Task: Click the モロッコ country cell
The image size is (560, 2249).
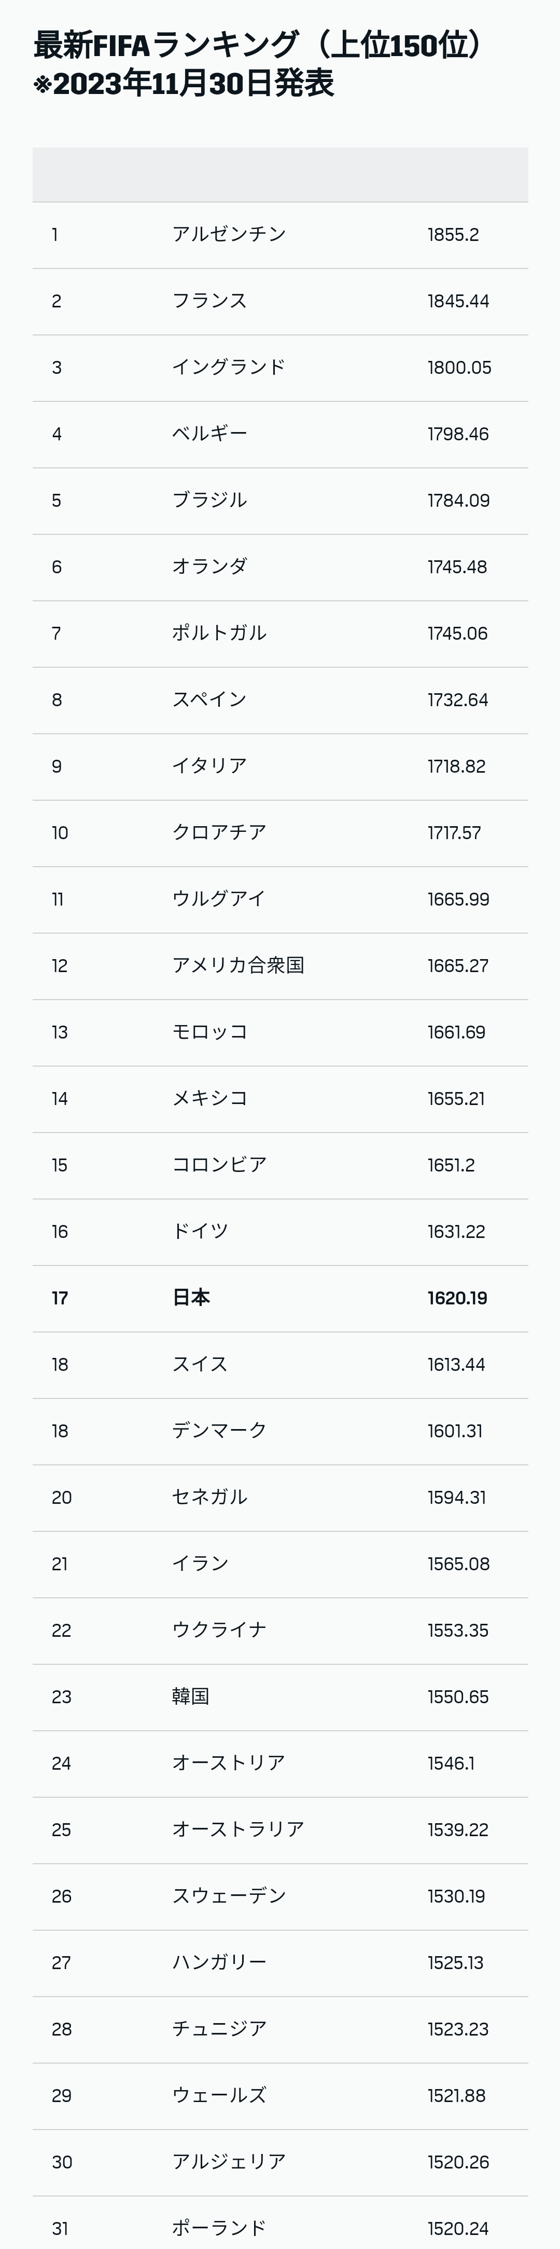Action: pyautogui.click(x=209, y=1032)
